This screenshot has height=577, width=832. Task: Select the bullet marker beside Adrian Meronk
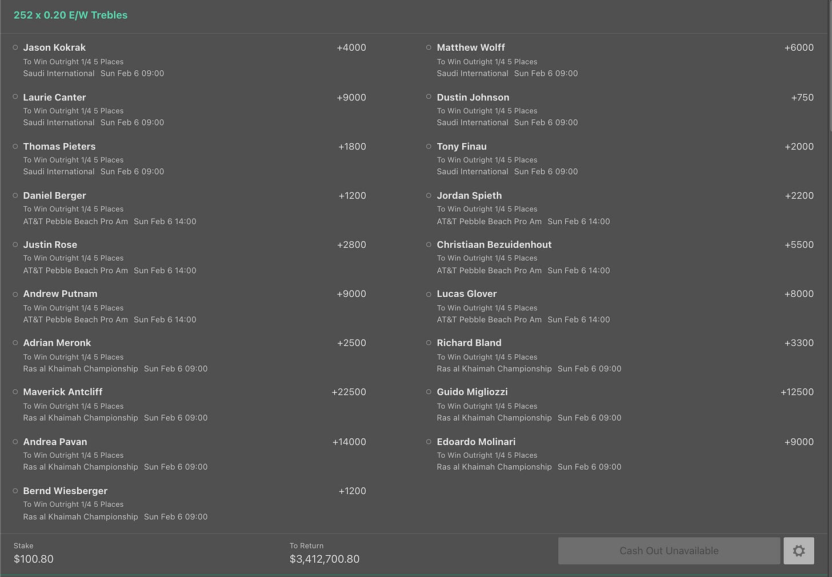(15, 342)
